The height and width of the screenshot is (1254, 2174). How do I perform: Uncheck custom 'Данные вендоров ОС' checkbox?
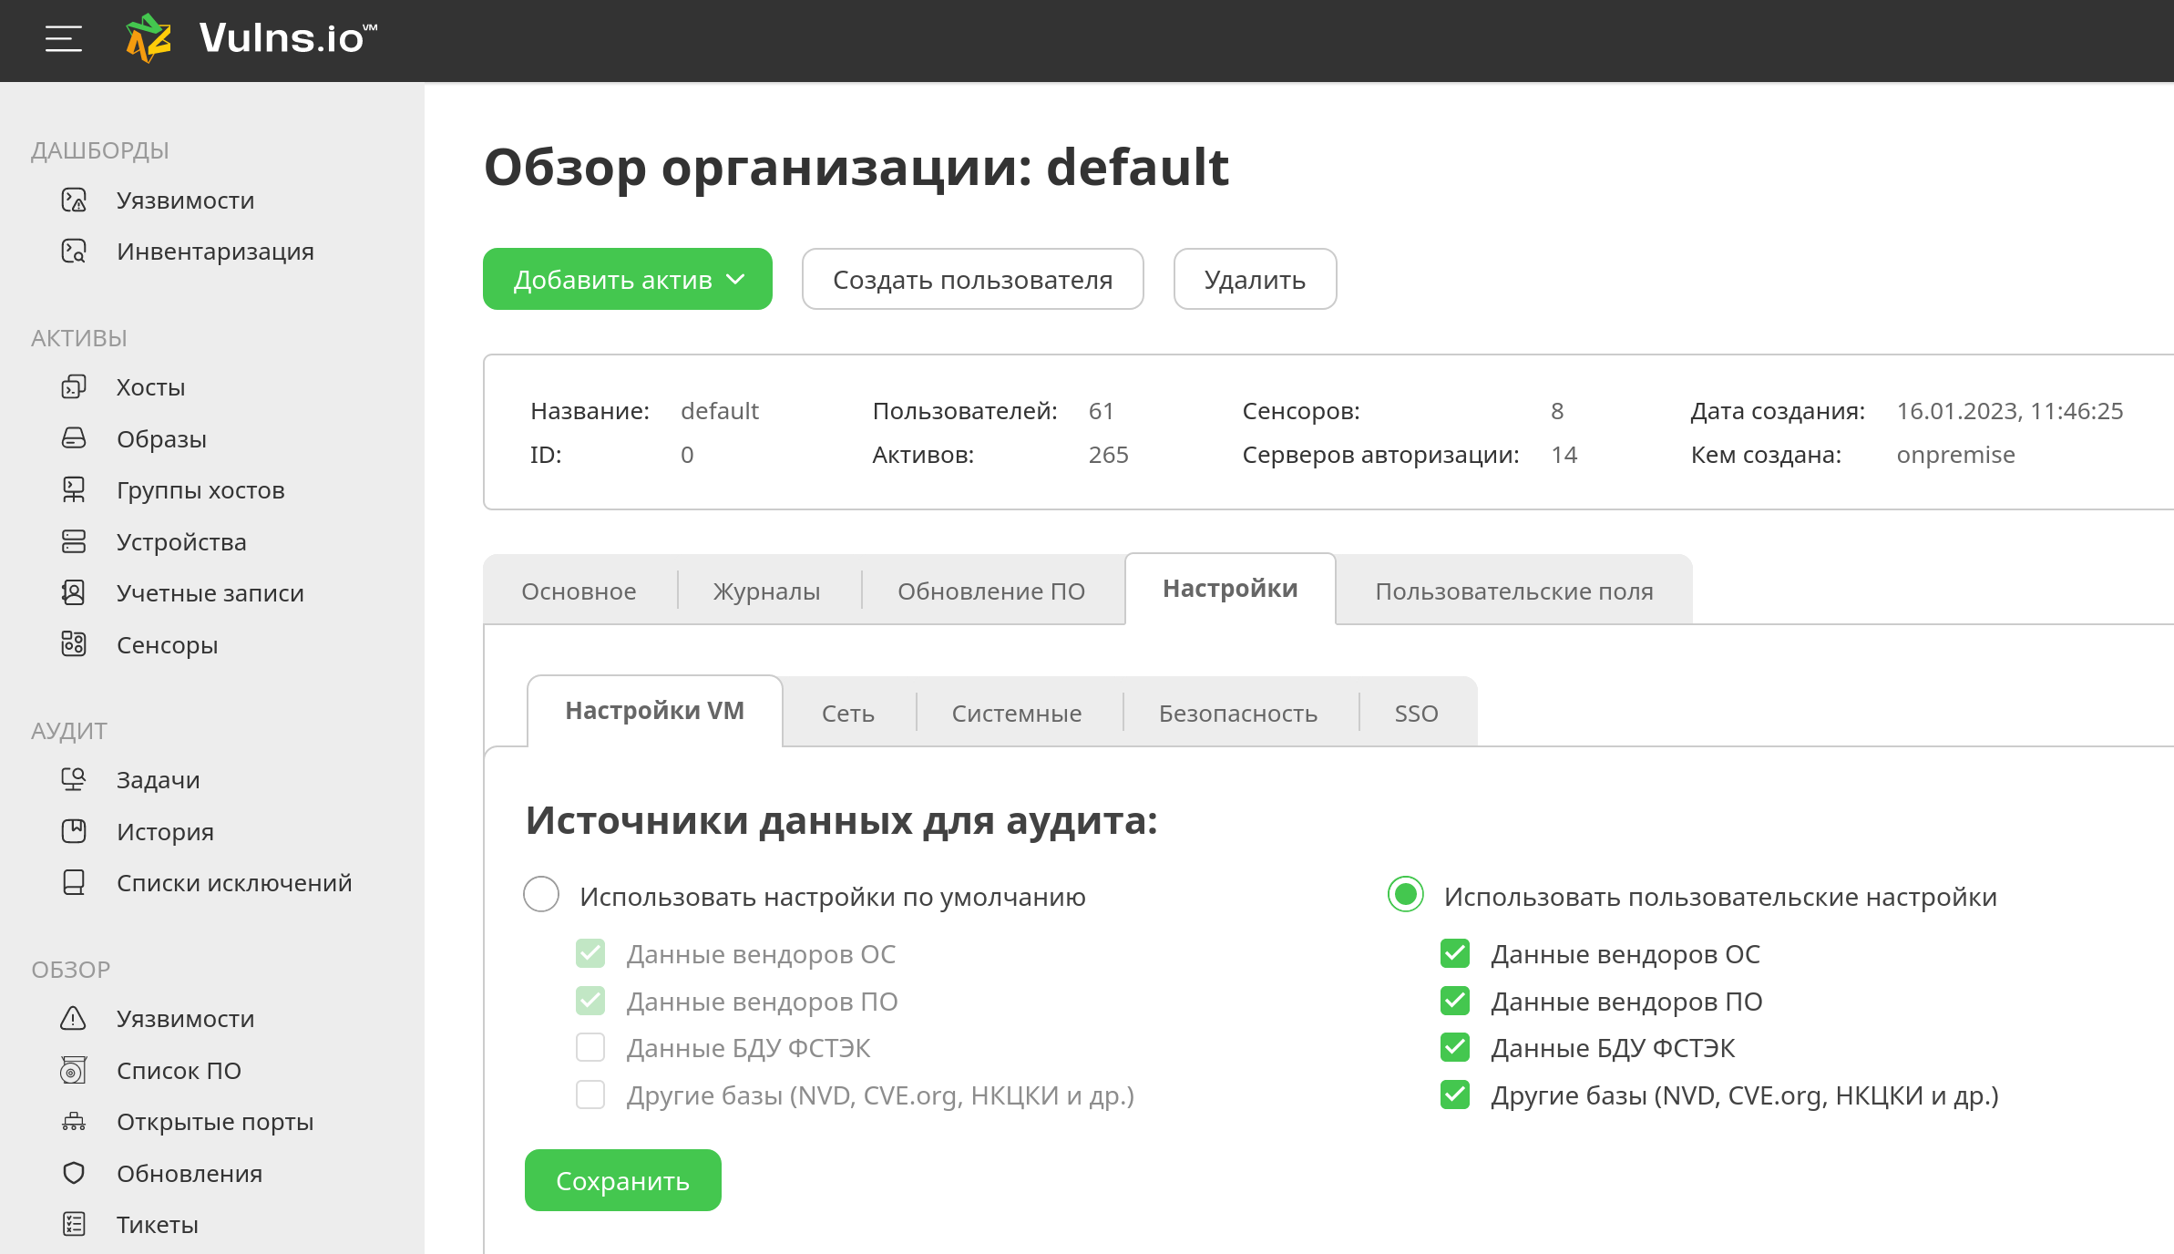1455,953
